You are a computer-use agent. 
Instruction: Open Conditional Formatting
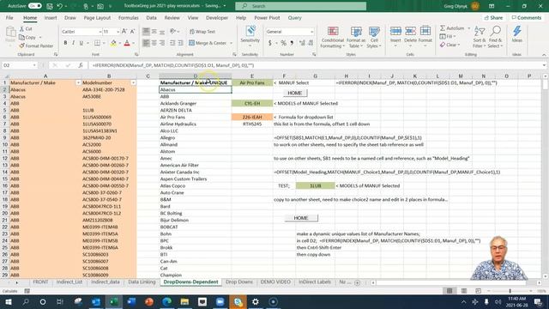coord(333,37)
